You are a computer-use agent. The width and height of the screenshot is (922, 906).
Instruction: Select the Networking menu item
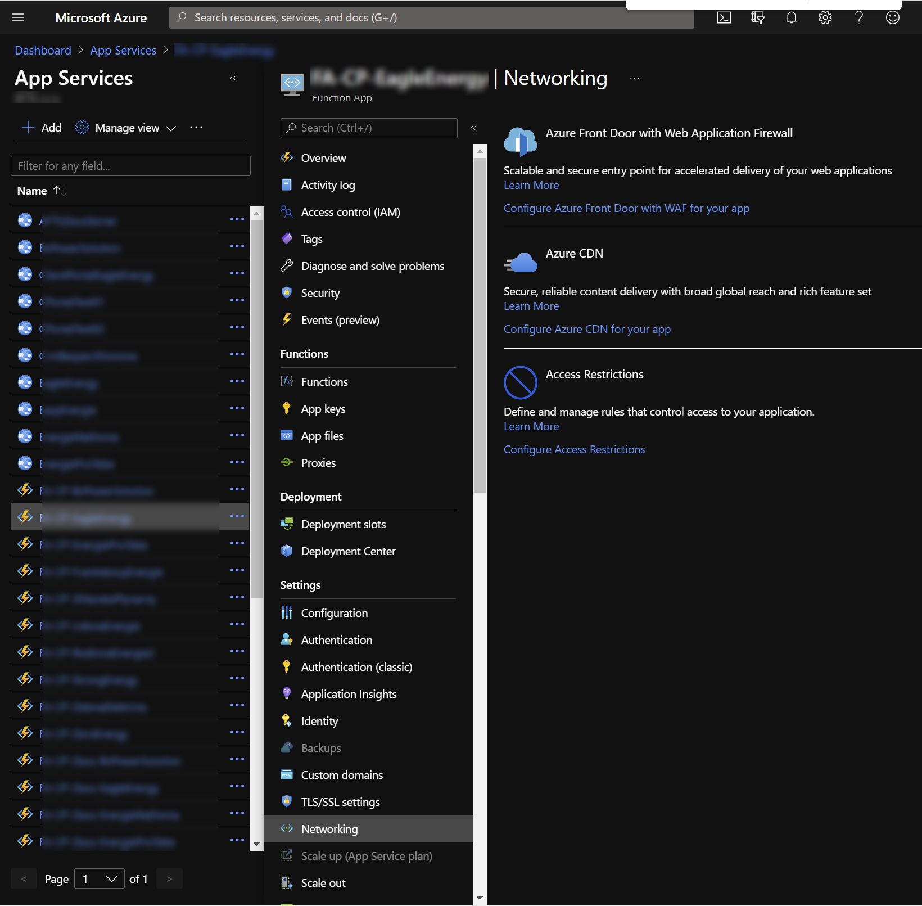(368, 829)
